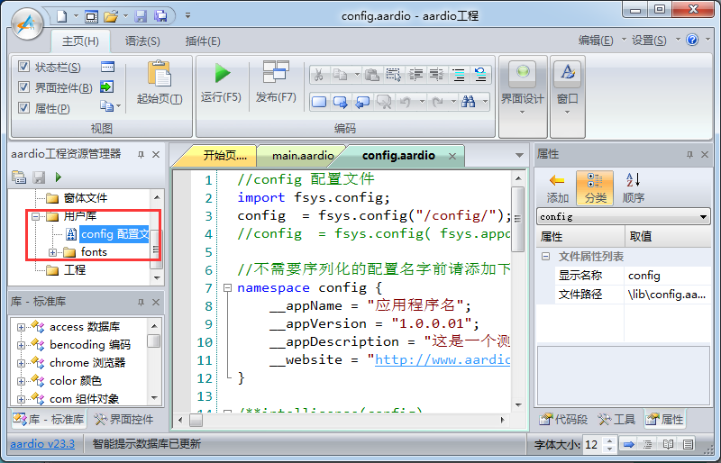Uncheck the 状态栏 status bar checkbox
The width and height of the screenshot is (721, 463).
(x=24, y=68)
